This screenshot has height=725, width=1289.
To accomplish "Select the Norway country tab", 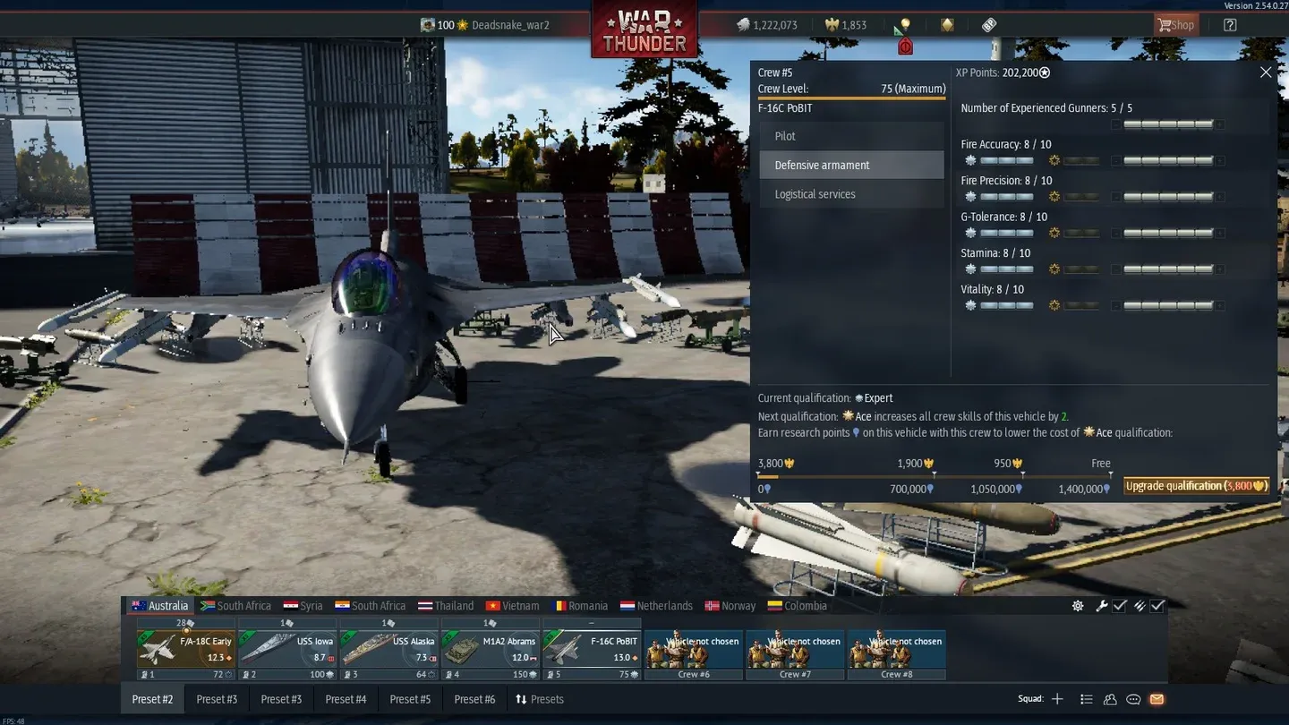I will coord(730,606).
